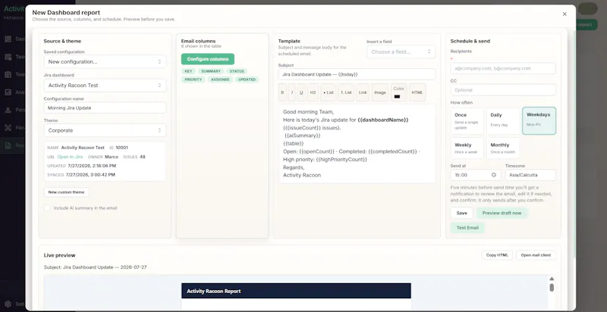Open the black text color swatch
Screen dimensions: 607x312
[397, 96]
